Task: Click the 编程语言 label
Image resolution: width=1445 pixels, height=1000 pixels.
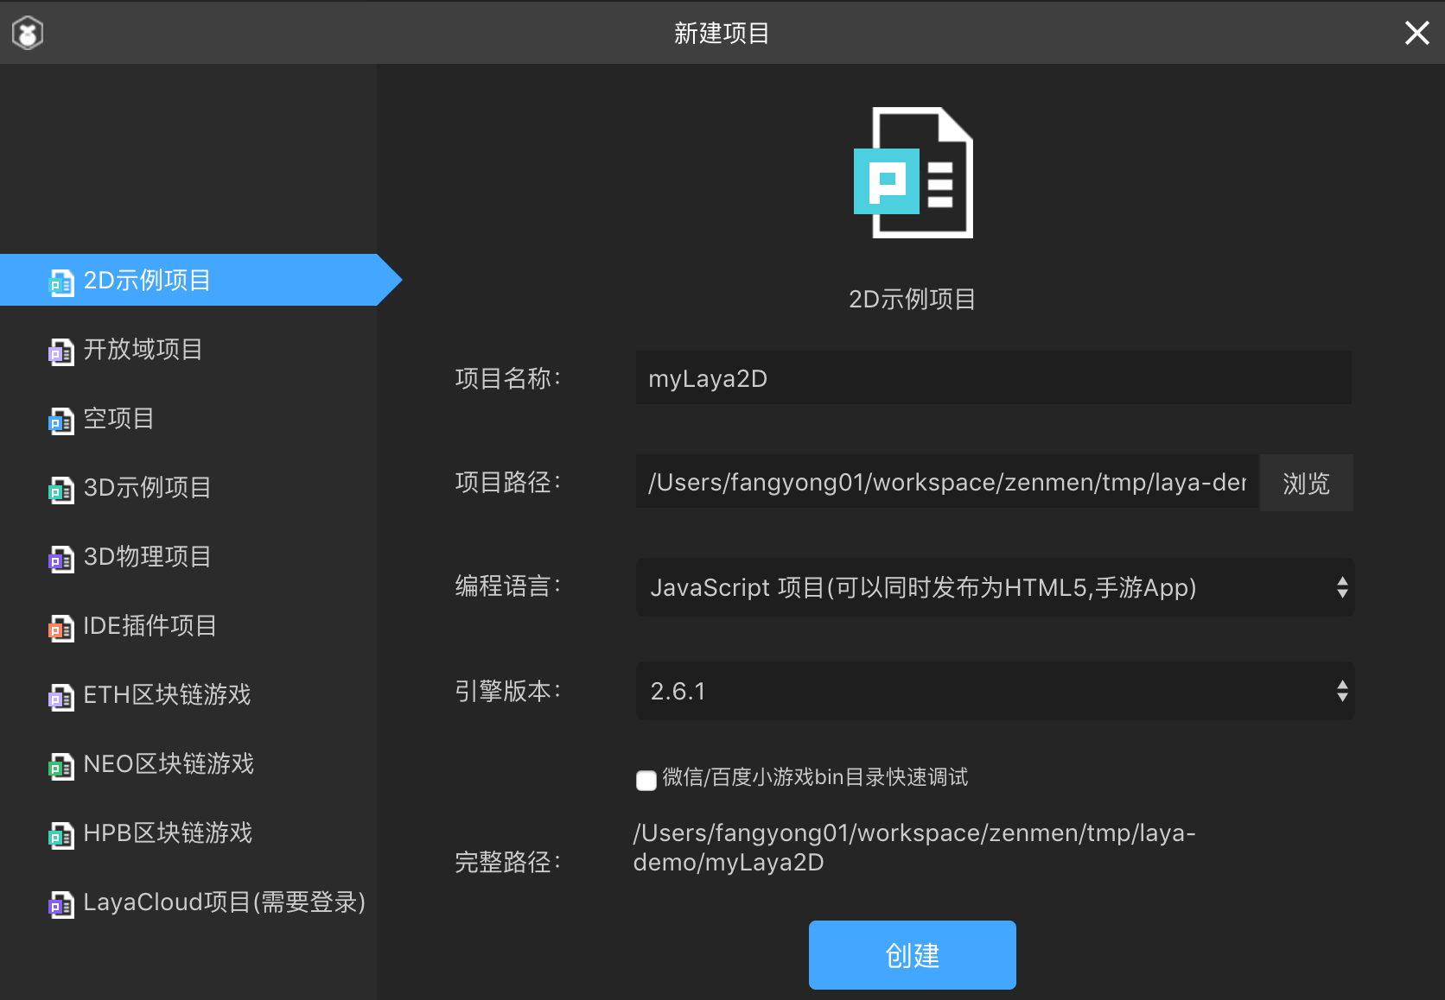Action: pos(508,586)
